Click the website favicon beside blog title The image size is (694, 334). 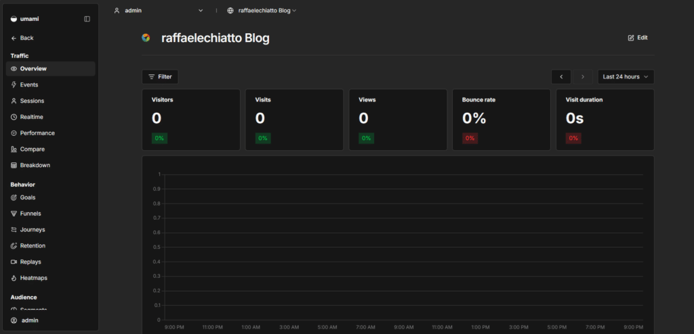tap(146, 38)
